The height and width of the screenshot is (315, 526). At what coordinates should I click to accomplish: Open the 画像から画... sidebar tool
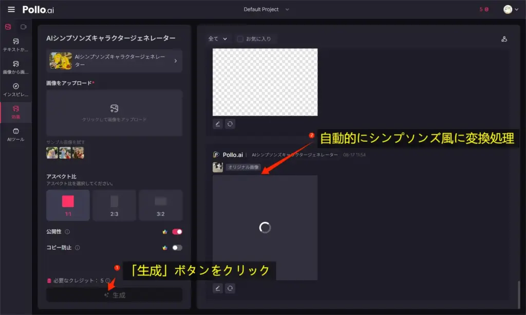[x=16, y=67]
